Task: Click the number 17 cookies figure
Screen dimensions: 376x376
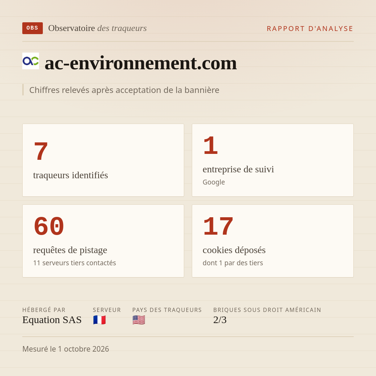Action: [x=218, y=226]
